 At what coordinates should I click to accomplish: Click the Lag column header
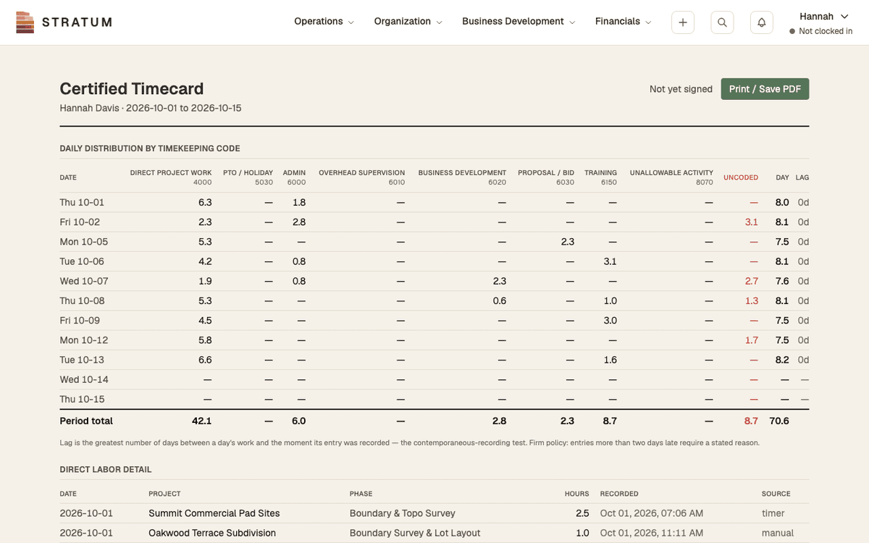[802, 177]
